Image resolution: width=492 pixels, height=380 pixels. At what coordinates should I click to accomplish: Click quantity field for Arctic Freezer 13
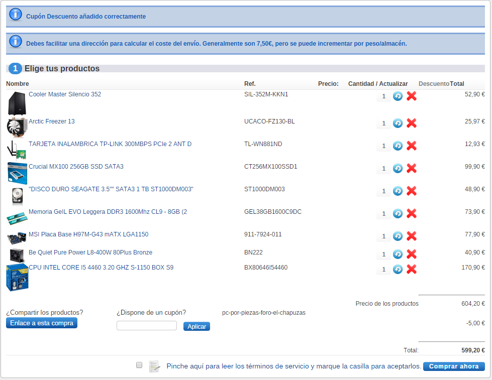[x=384, y=123]
